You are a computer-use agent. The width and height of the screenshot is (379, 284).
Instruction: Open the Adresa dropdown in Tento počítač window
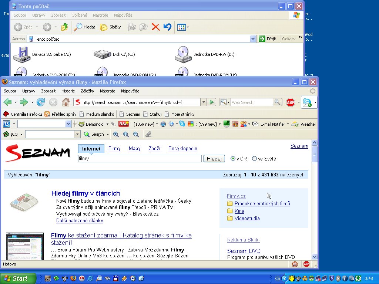[253, 39]
